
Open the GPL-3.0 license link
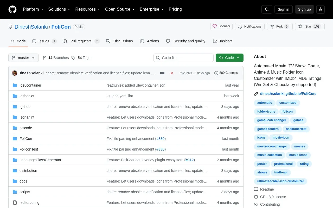pos(270,197)
